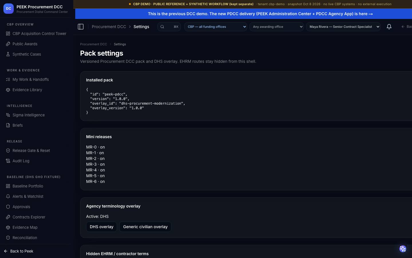The image size is (412, 258).
Task: Click the DC logo badge
Action: point(9,9)
